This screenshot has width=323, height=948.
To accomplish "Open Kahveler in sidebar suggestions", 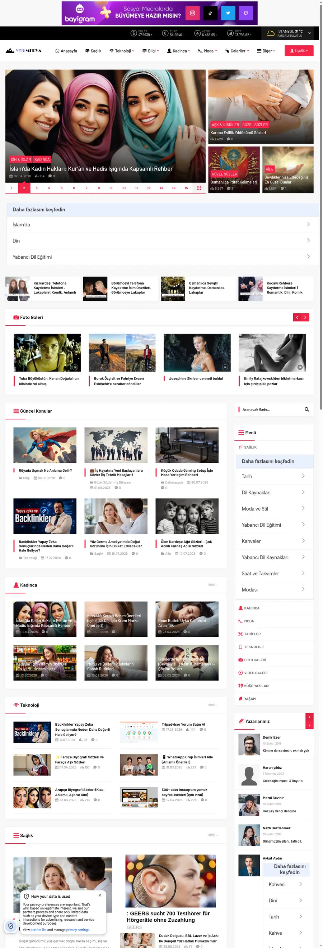I will (274, 541).
